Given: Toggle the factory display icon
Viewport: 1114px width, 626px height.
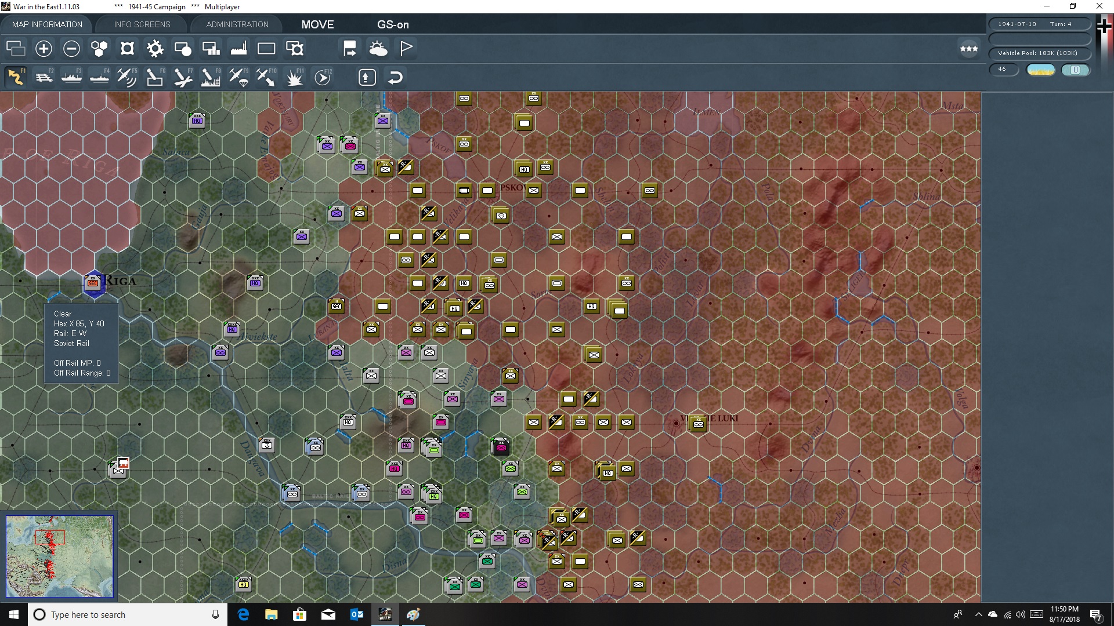Looking at the screenshot, I should pos(238,49).
